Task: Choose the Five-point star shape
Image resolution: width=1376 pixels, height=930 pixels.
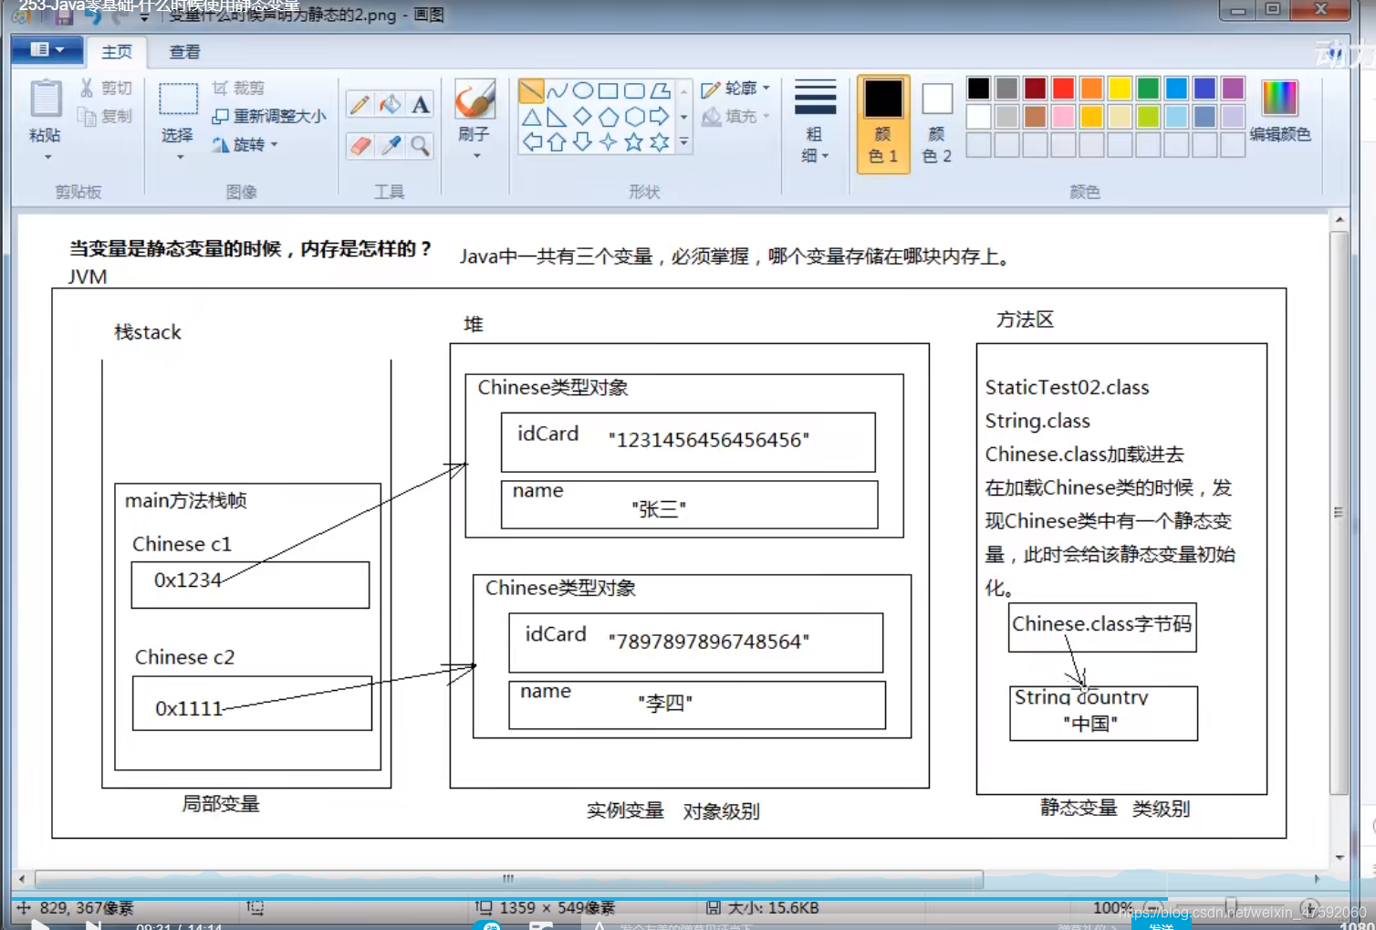Action: tap(633, 141)
